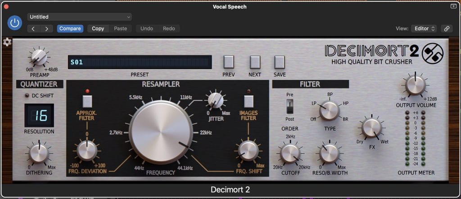The width and height of the screenshot is (461, 199).
Task: Flip the Pre/Post order switch
Action: (x=290, y=107)
